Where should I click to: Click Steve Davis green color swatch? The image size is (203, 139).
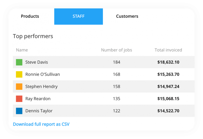pos(19,62)
